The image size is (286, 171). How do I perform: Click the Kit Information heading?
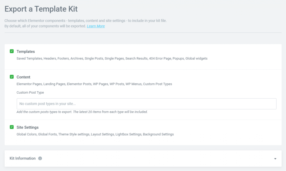click(x=23, y=158)
